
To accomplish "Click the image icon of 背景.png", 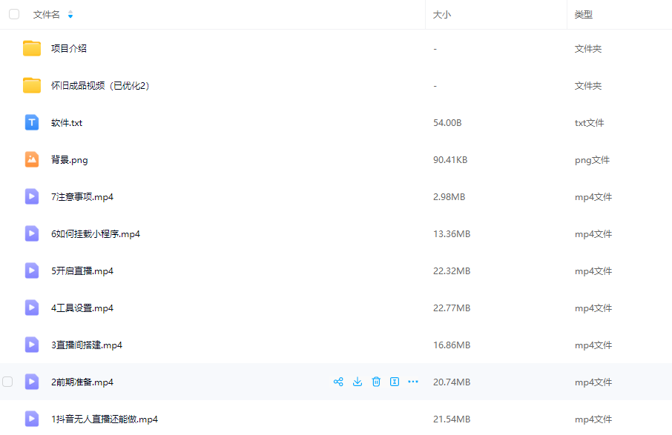I will click(32, 160).
